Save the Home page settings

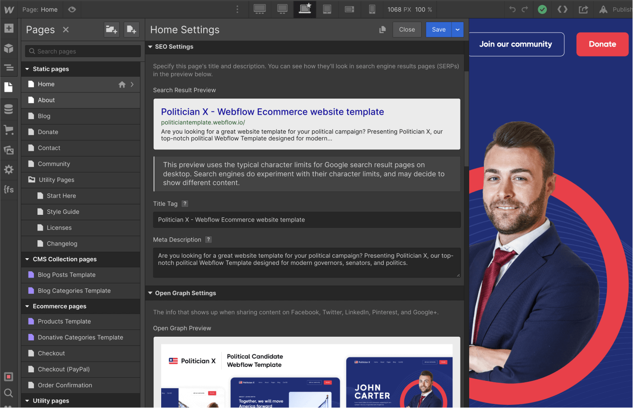[438, 29]
